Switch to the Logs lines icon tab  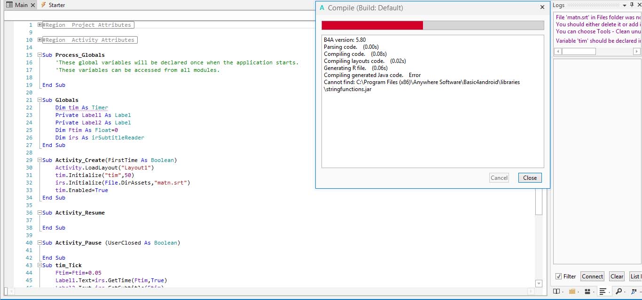pyautogui.click(x=603, y=291)
